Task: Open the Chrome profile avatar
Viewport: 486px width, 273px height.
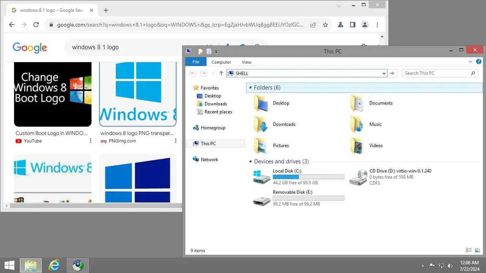Action: click(x=365, y=25)
